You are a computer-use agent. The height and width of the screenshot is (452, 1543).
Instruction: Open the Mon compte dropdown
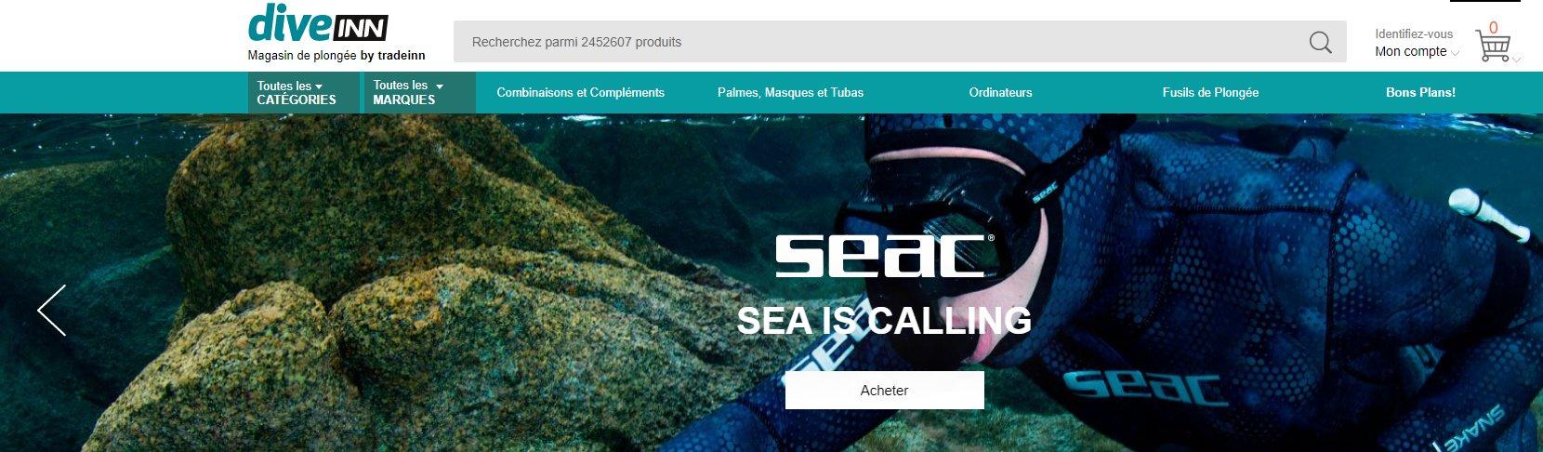pyautogui.click(x=1417, y=52)
